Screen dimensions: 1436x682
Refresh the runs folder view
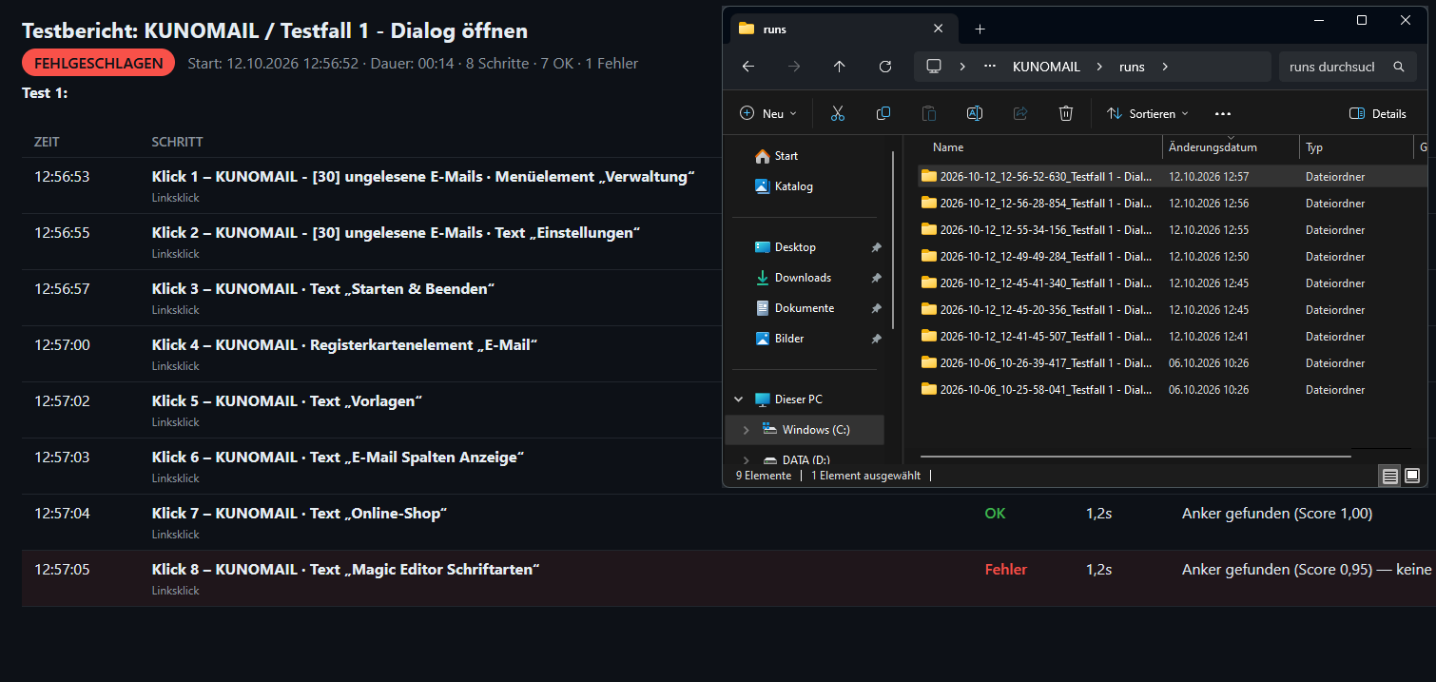pos(885,67)
